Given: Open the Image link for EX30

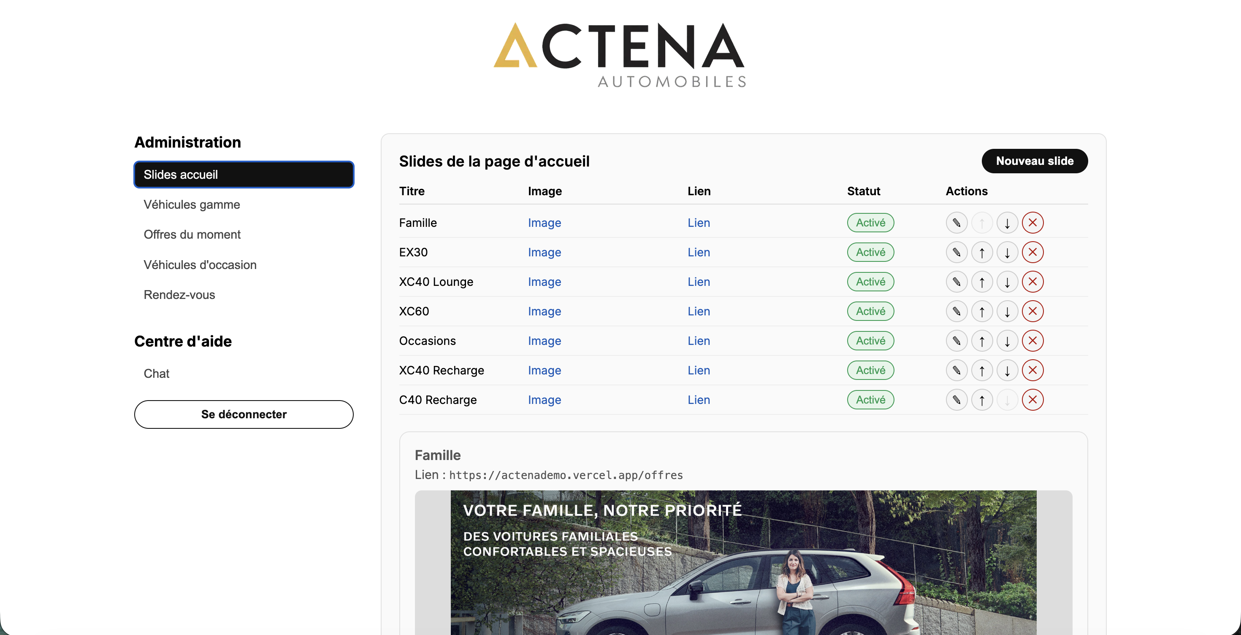Looking at the screenshot, I should click(x=544, y=252).
